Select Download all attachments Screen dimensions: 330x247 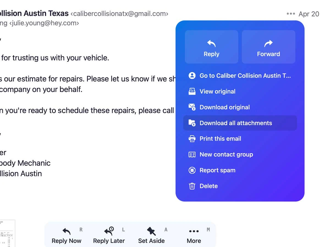[240, 123]
